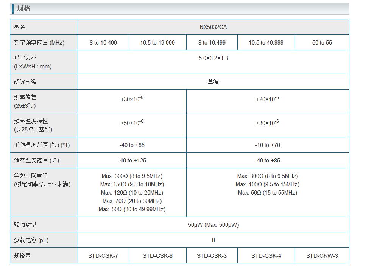Click the 规格 section header
The image size is (366, 266).
click(x=23, y=9)
